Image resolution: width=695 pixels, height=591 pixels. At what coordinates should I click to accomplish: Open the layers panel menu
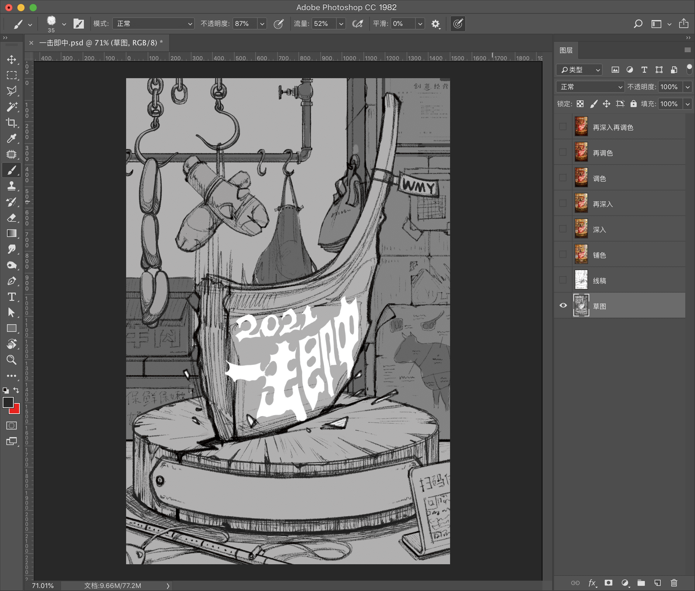(x=688, y=50)
